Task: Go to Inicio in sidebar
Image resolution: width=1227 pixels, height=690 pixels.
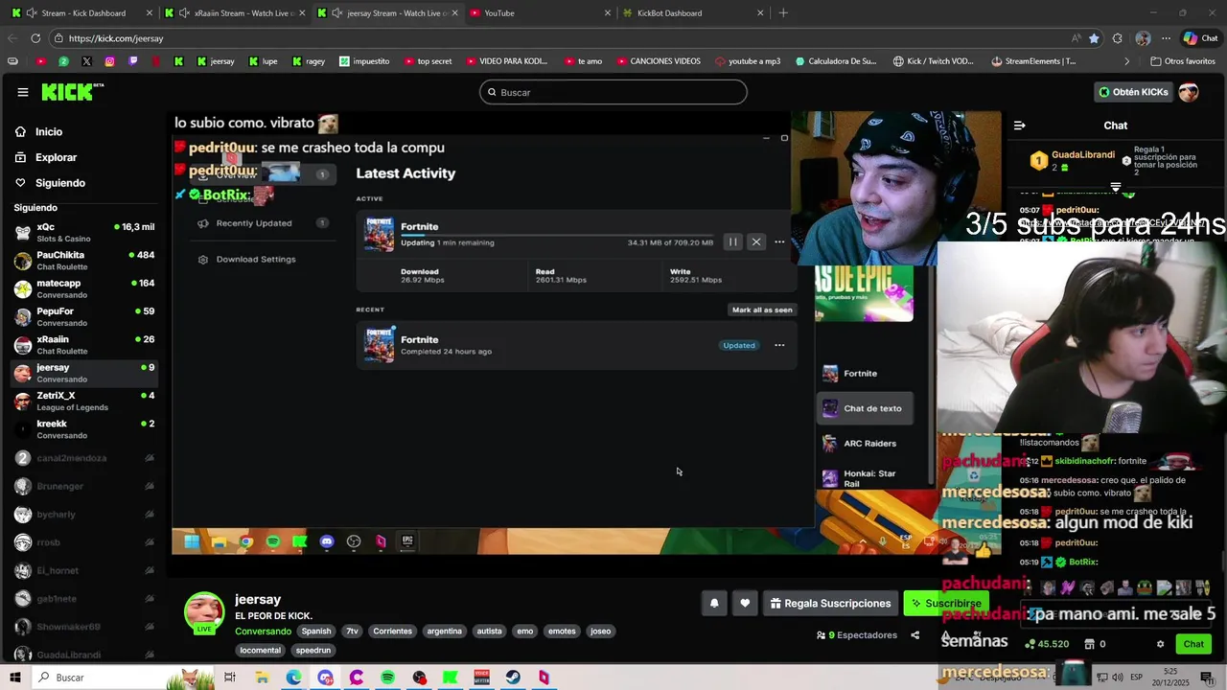Action: tap(49, 132)
